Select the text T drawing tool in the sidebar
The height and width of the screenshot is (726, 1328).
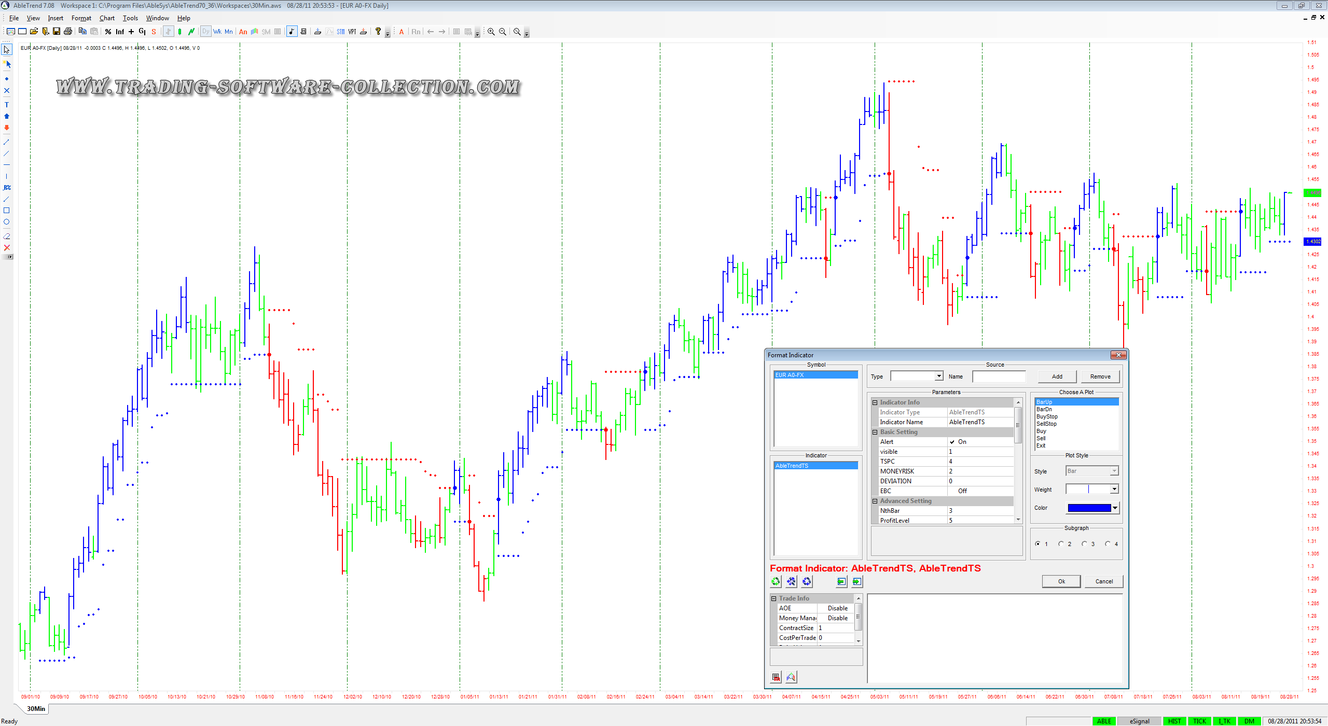tap(7, 105)
